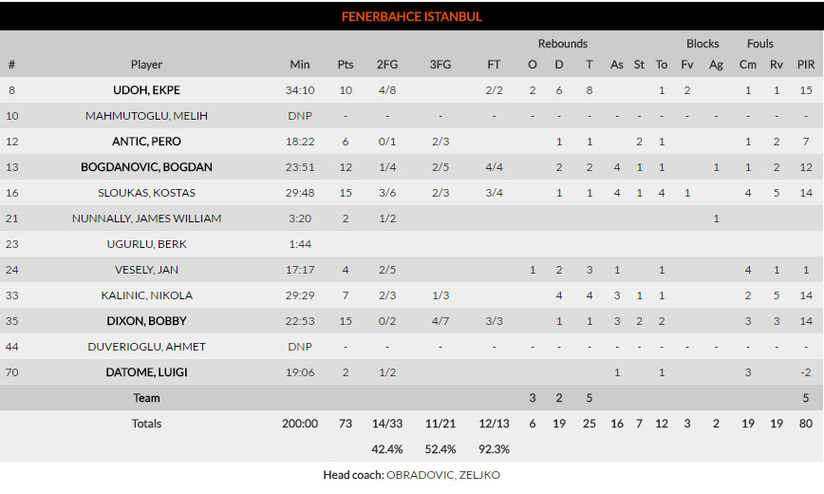Open UDOH, EKPE player link

[146, 90]
